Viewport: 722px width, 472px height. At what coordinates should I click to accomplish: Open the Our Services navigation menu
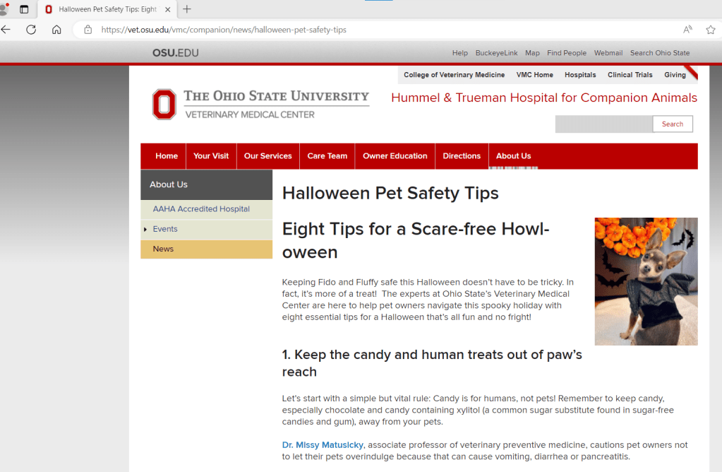(x=267, y=156)
